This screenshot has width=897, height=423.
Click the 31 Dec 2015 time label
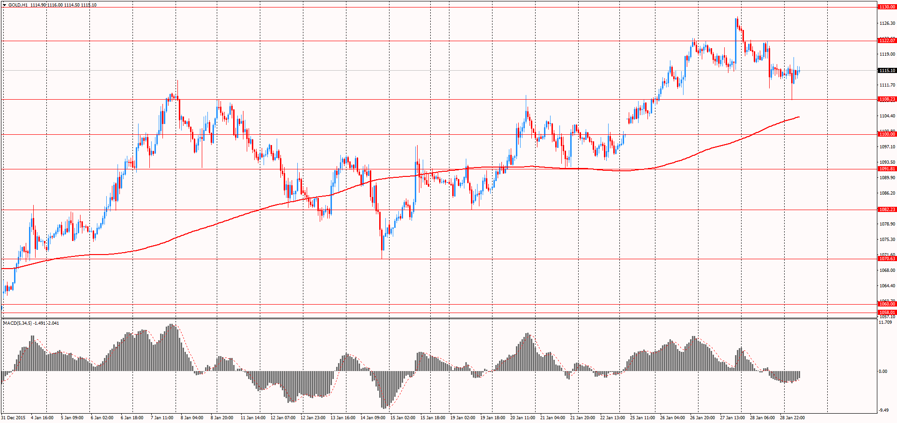pos(13,417)
